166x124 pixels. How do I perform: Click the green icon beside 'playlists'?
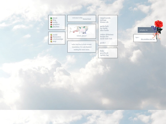(51, 27)
